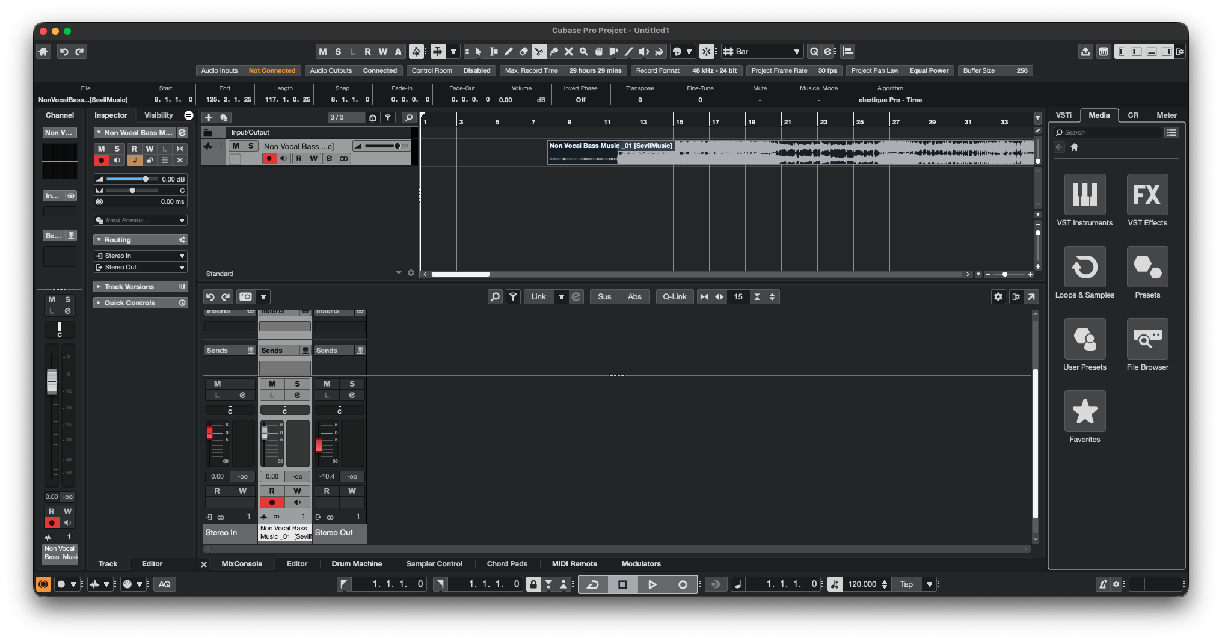The width and height of the screenshot is (1222, 641).
Task: Open Presets tile in Media rack
Action: 1147,266
